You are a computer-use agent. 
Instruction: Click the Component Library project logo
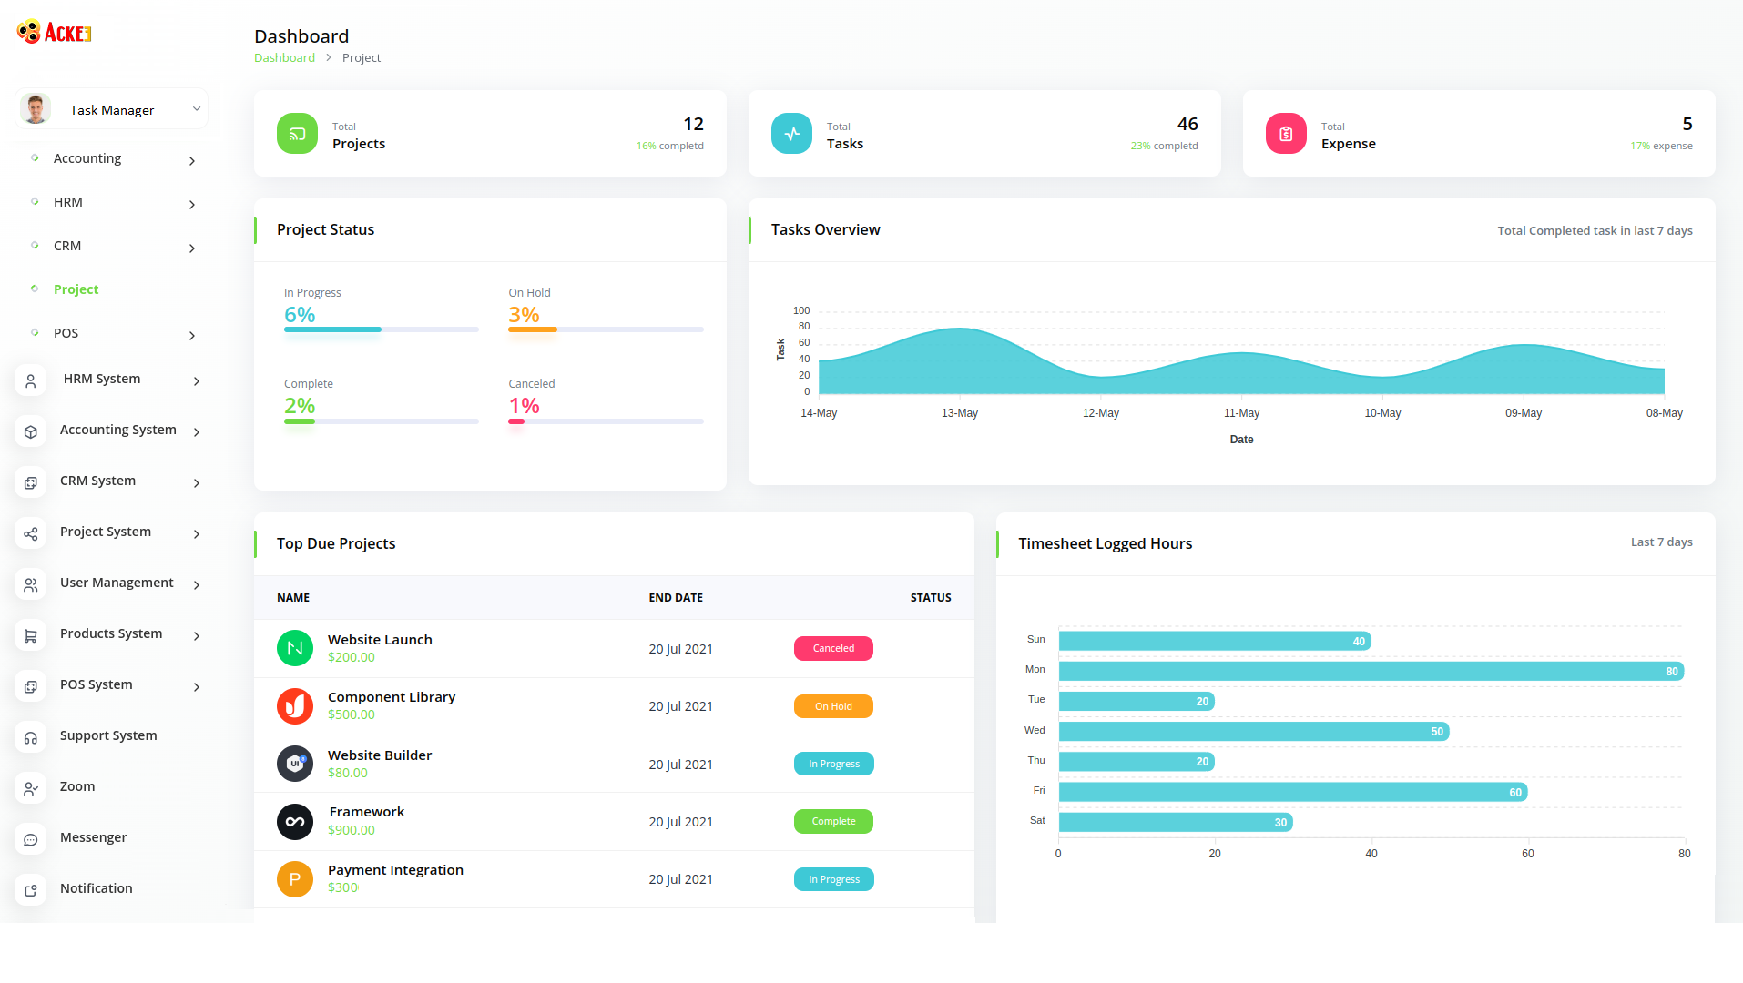295,705
